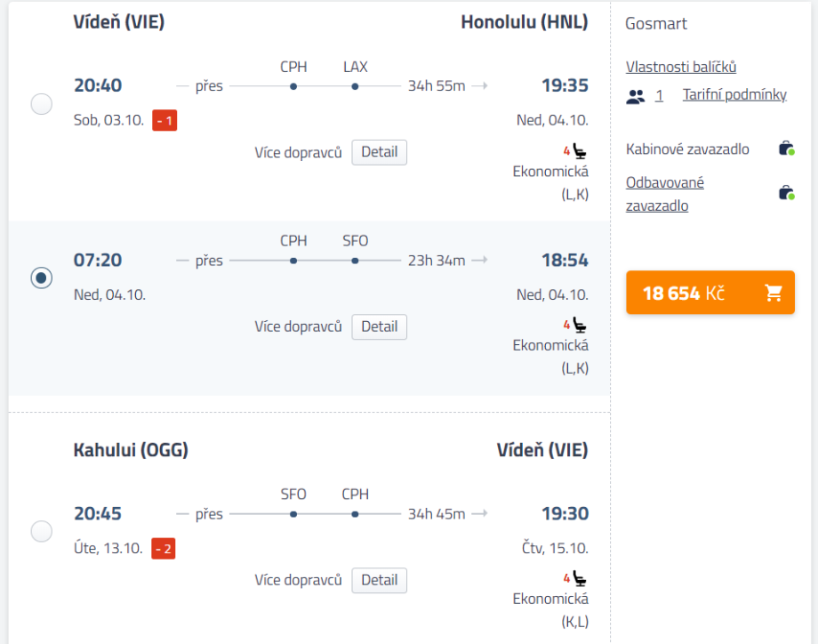
Task: Click the CPH stopover dot on 20:40 route
Action: [293, 86]
